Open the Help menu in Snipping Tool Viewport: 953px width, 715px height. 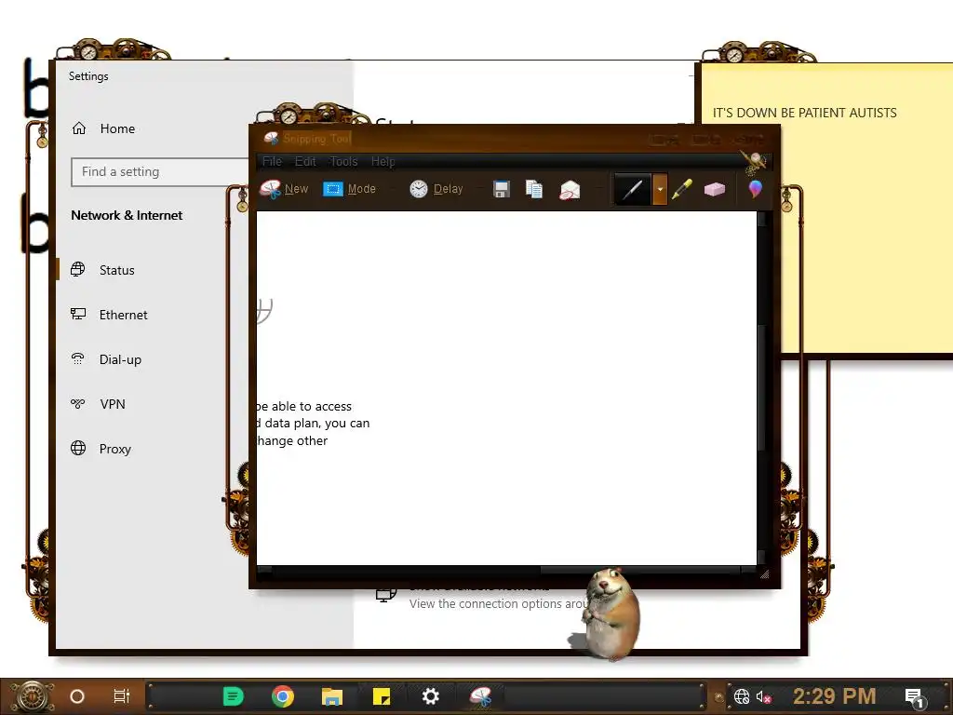383,162
